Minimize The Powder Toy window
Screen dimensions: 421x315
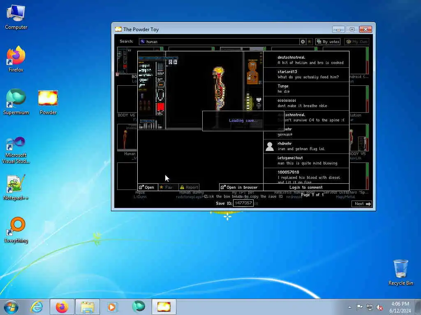pos(338,29)
